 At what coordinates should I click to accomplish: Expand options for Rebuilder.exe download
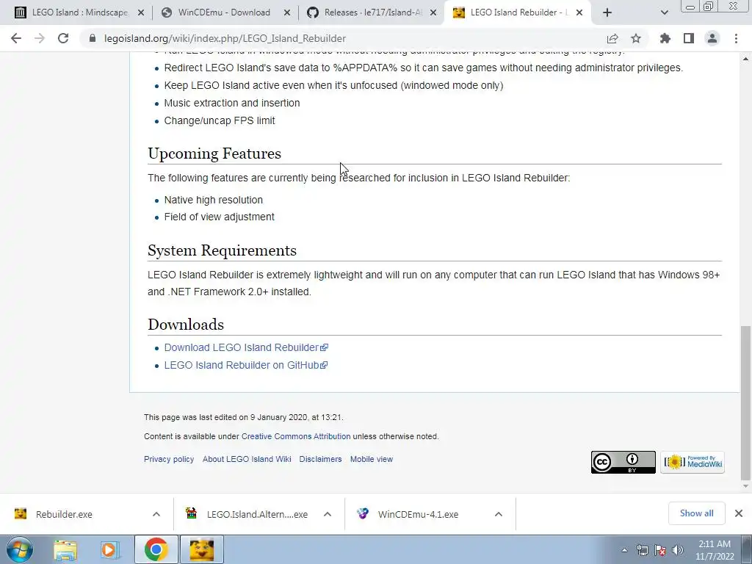pos(156,514)
